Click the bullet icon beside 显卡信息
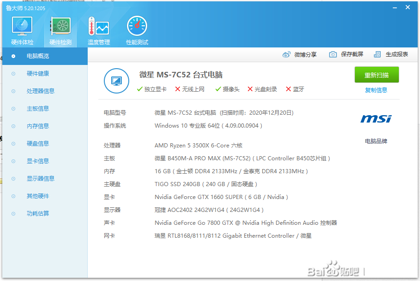420x281 pixels. click(x=13, y=161)
